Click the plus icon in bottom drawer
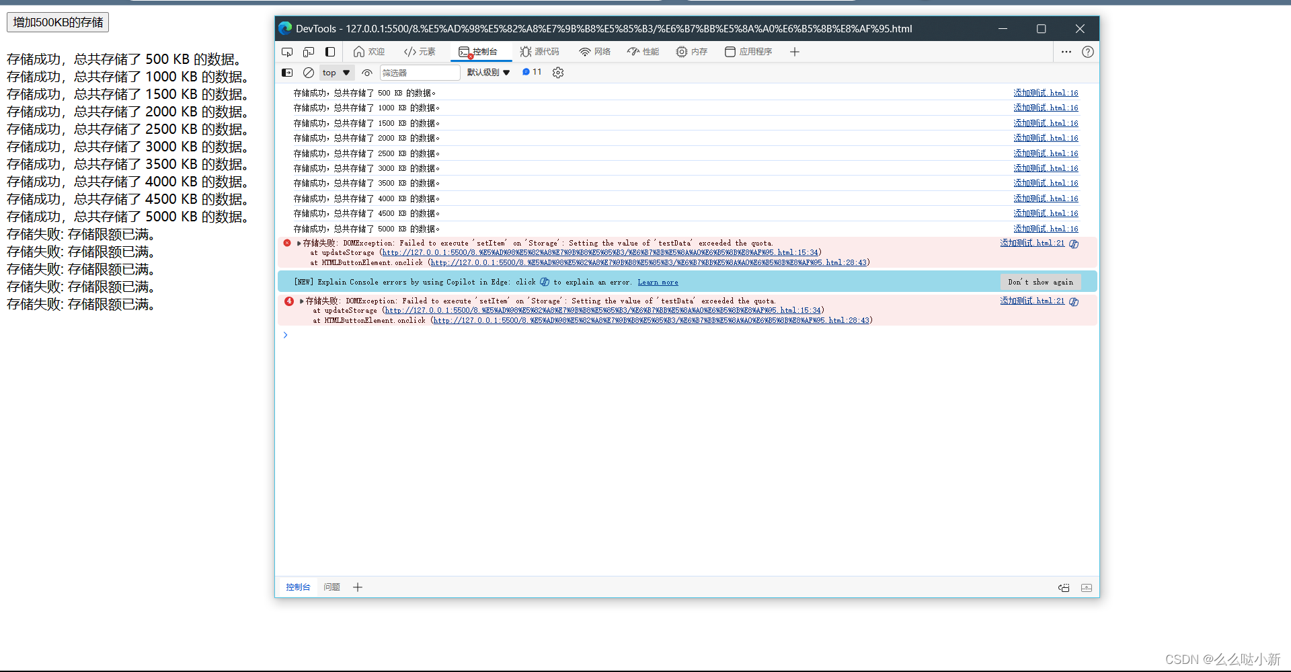This screenshot has width=1291, height=672. 358,587
